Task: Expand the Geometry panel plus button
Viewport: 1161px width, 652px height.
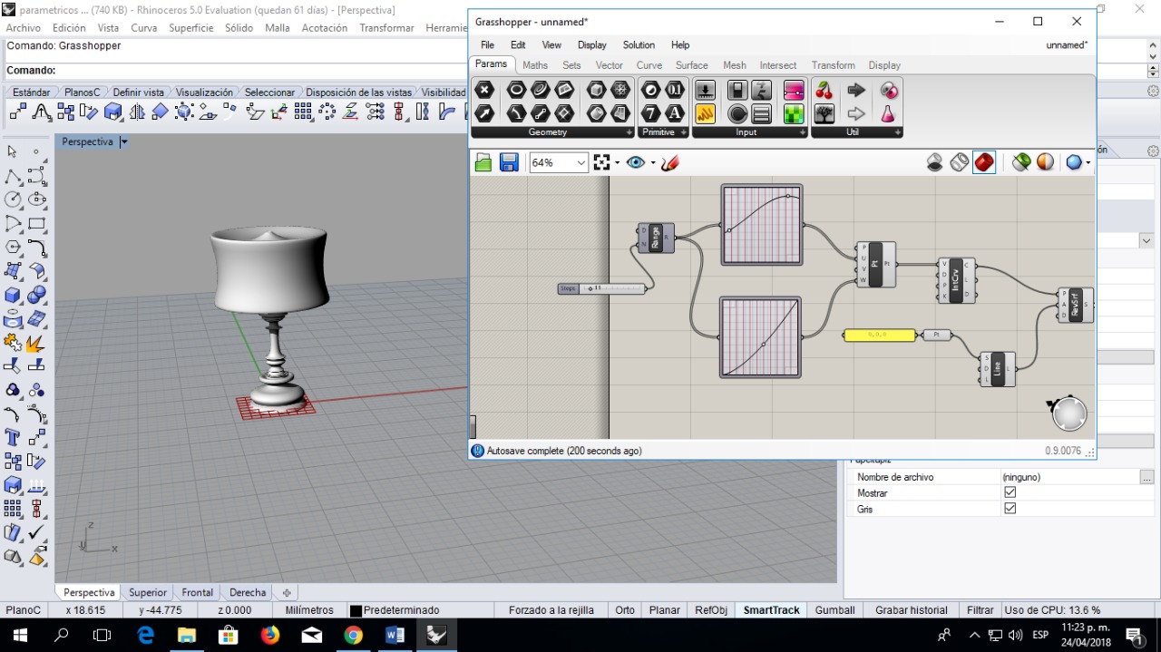Action: [629, 132]
